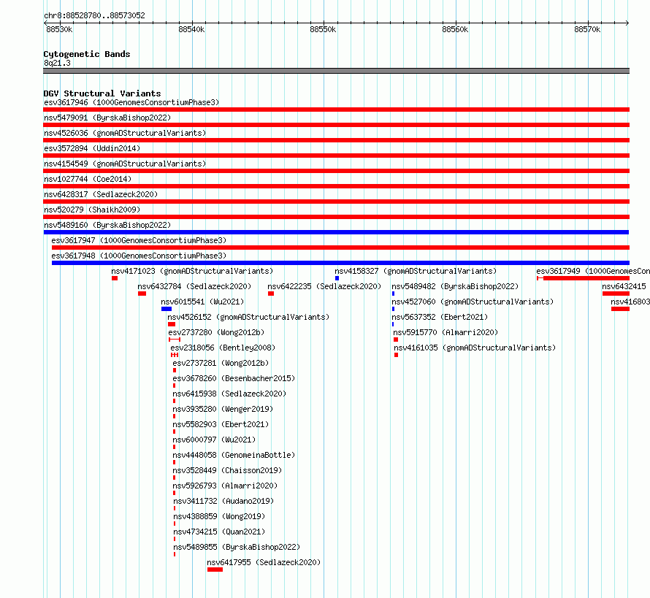Select esv2737281 (Wong2012b) label

point(221,363)
